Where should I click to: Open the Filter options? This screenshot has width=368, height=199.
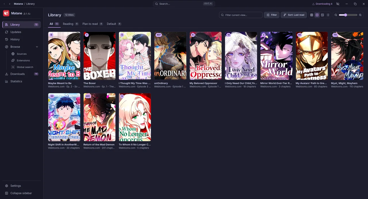(x=271, y=15)
